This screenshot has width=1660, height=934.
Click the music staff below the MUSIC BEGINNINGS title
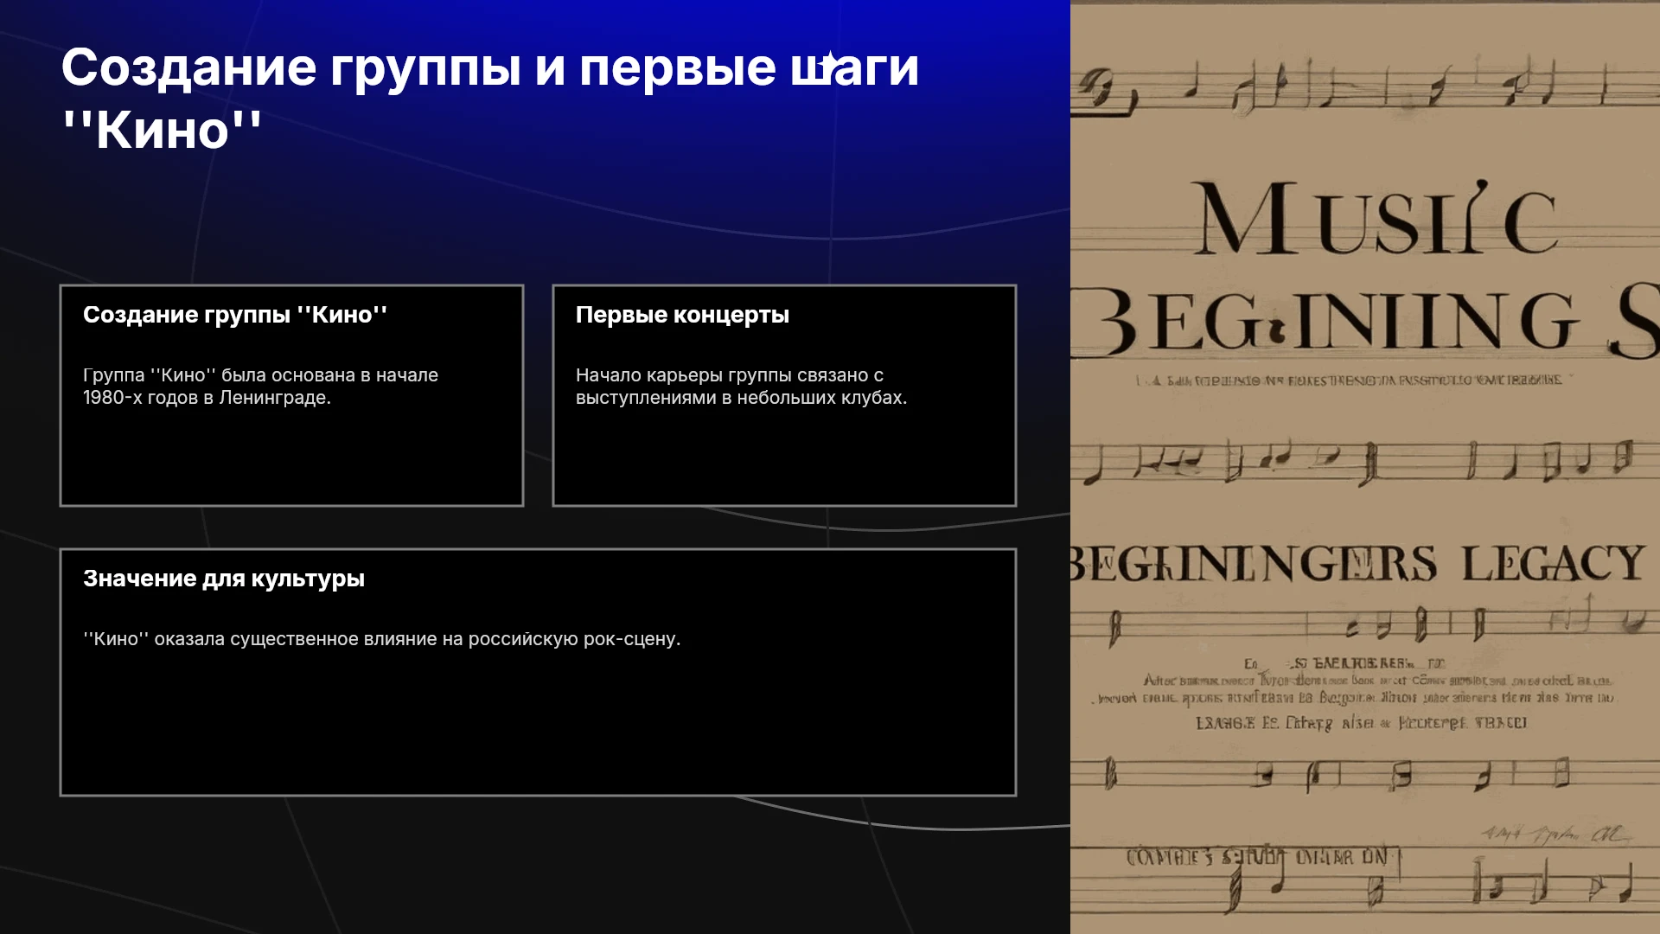pos(1365,461)
